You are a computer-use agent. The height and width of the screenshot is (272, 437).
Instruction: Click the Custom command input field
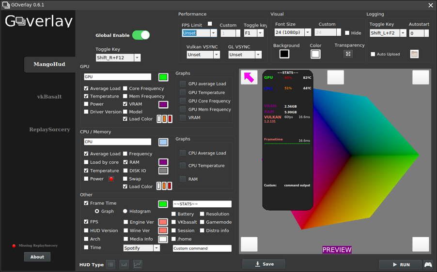click(202, 248)
